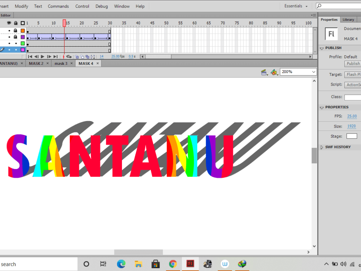
Task: Open Google Chrome from the taskbar
Action: 173,264
